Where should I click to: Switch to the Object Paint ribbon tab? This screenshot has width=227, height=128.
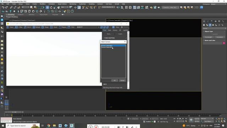click(43, 15)
